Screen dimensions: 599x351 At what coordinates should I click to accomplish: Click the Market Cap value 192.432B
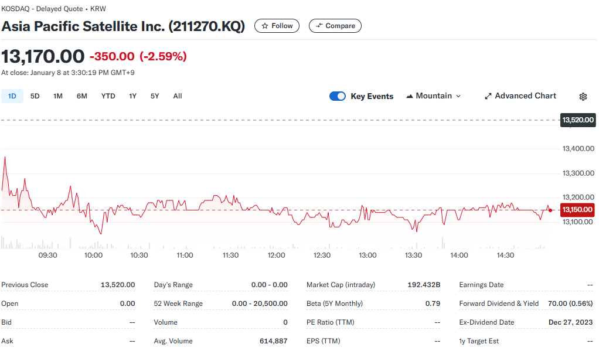(x=424, y=285)
